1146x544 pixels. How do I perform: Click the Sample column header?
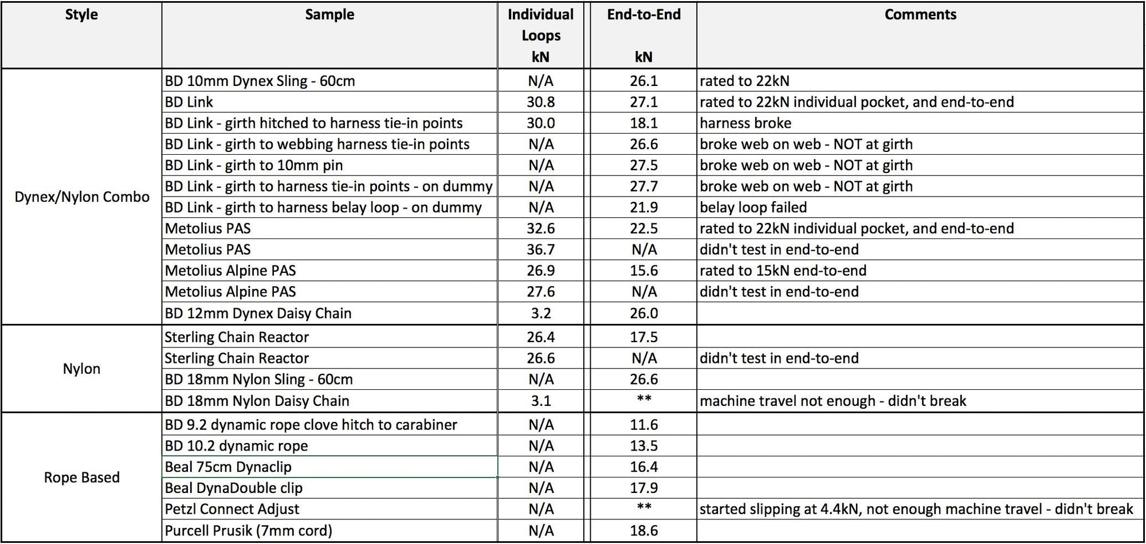pyautogui.click(x=329, y=15)
